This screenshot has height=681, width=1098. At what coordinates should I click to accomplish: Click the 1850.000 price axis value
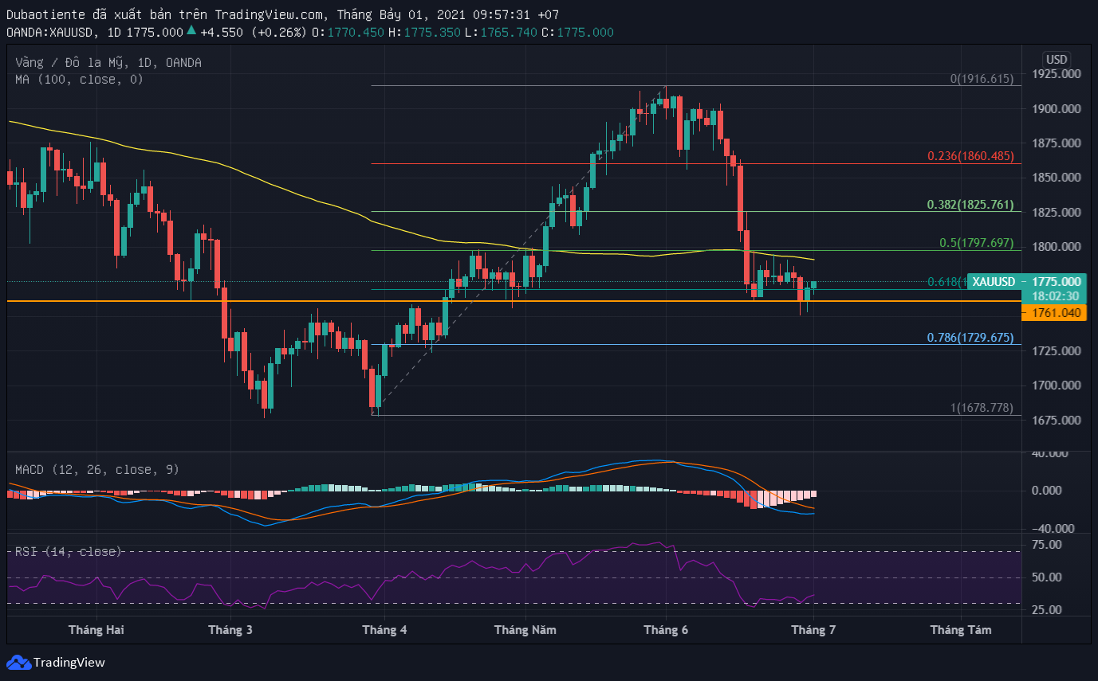tap(1057, 178)
